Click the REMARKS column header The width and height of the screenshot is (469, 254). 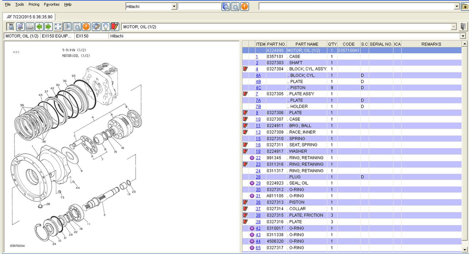(x=431, y=44)
